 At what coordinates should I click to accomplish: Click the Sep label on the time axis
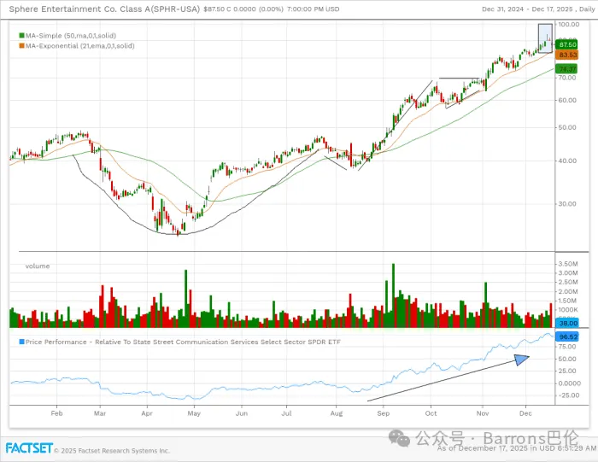coord(384,413)
